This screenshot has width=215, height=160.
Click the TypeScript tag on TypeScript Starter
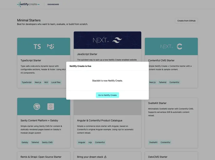tap(27, 82)
